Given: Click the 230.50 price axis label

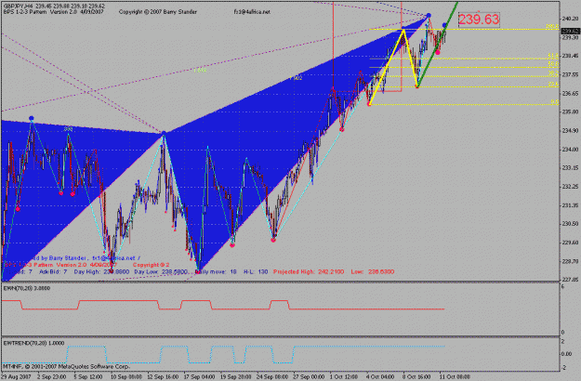Looking at the screenshot, I should (570, 224).
